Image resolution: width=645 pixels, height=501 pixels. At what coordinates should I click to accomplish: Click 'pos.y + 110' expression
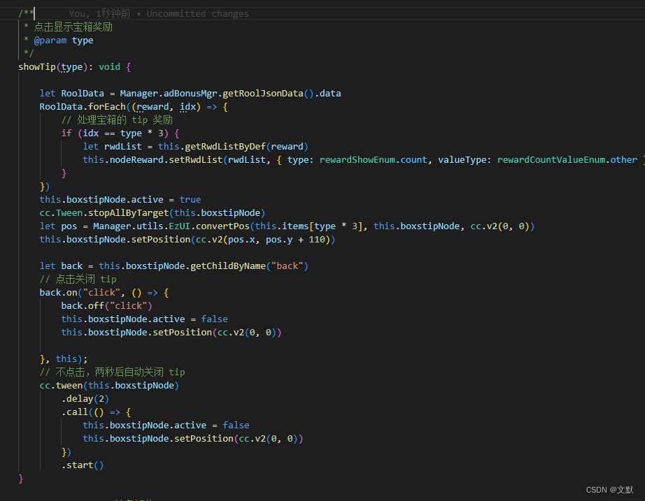pos(295,239)
